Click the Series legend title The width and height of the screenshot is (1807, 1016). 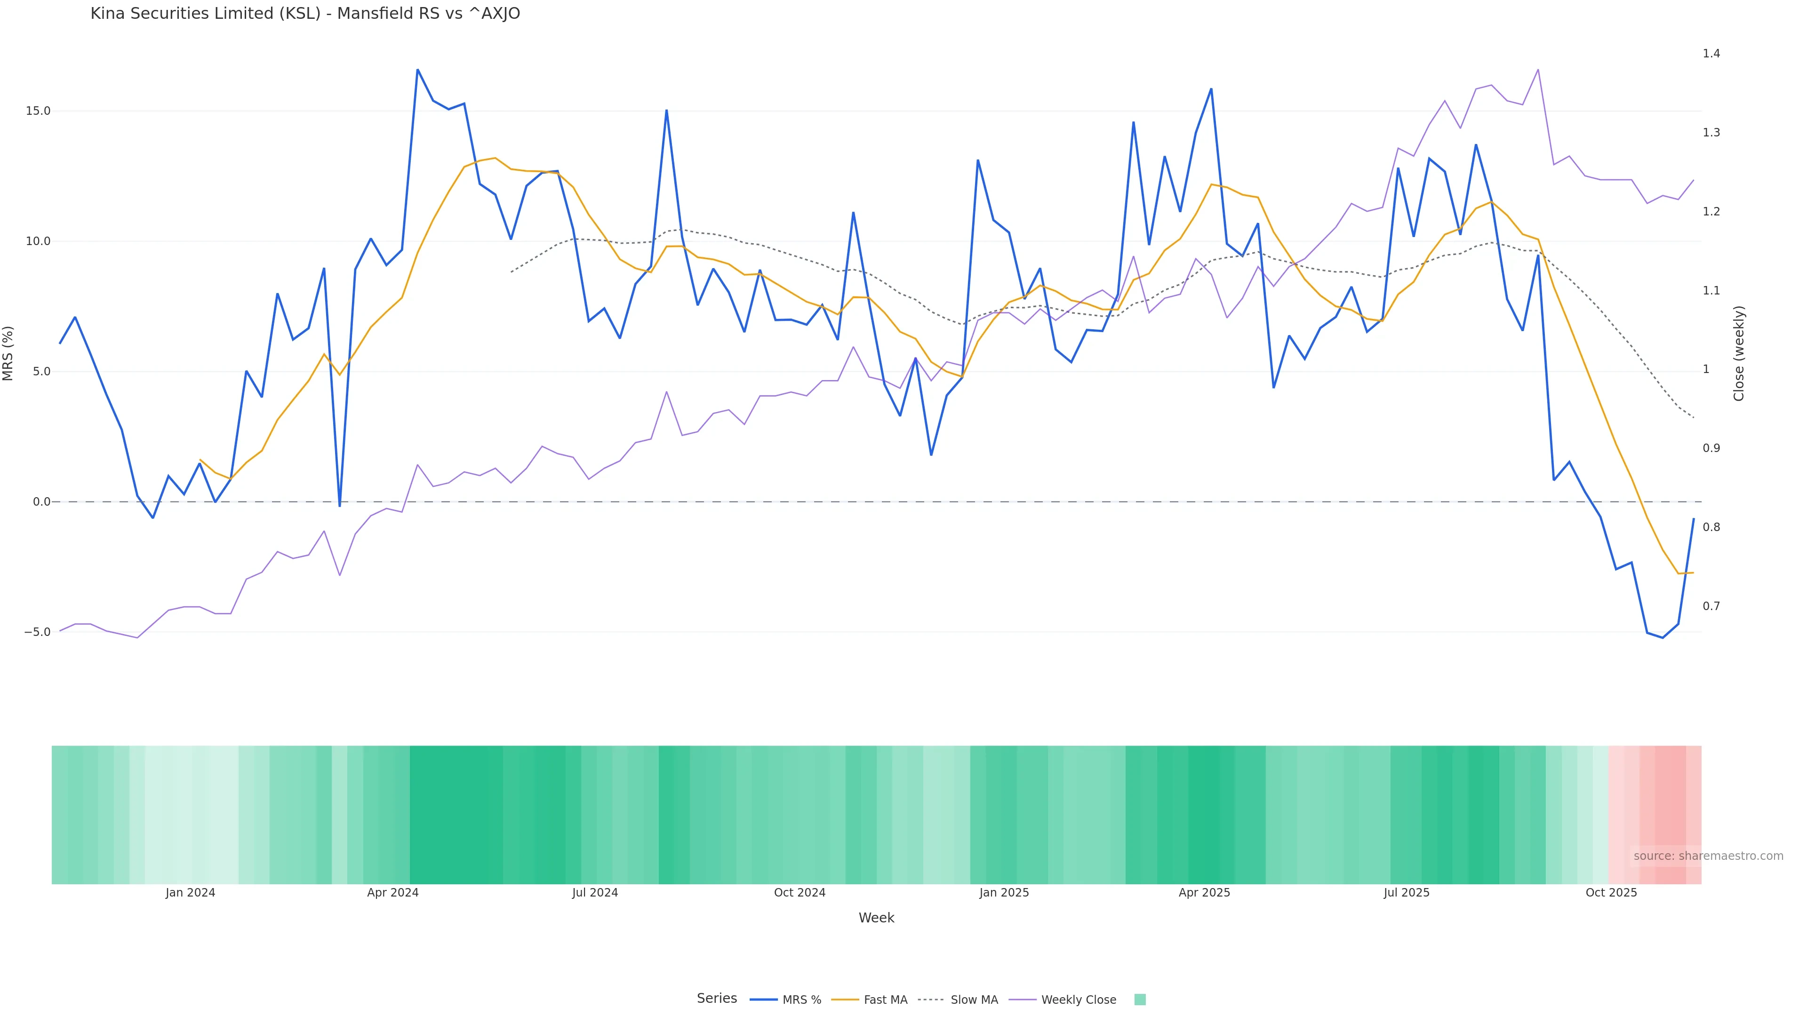point(716,999)
